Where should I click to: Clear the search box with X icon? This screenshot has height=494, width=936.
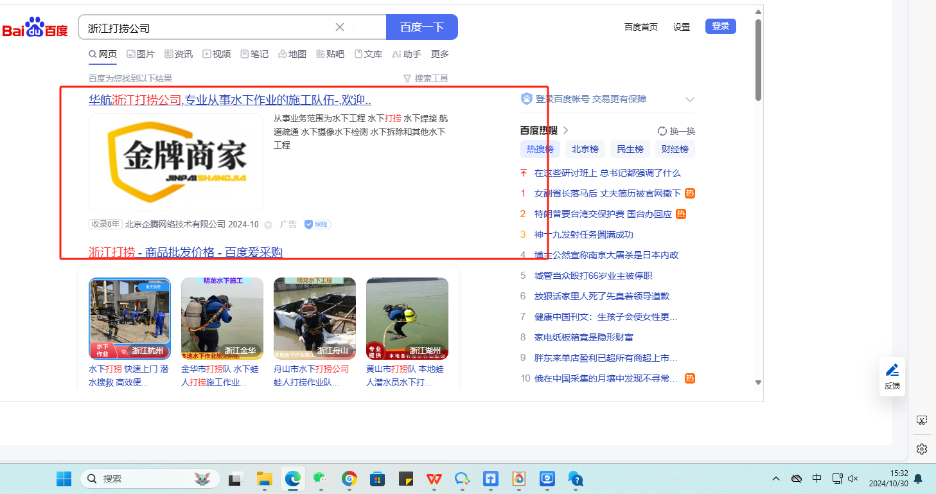tap(340, 27)
